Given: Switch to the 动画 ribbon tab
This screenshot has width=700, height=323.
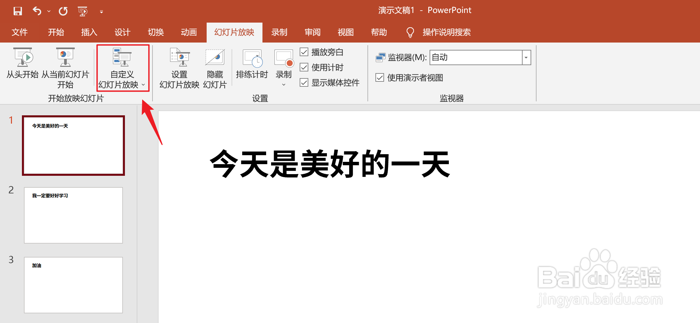Looking at the screenshot, I should coord(189,32).
